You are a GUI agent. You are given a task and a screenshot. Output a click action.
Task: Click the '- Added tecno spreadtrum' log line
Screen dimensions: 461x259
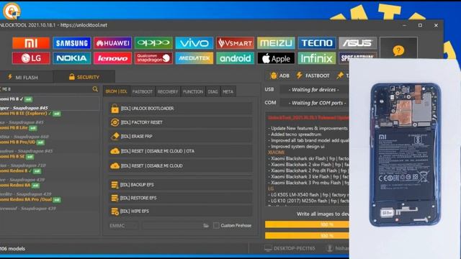(295, 135)
